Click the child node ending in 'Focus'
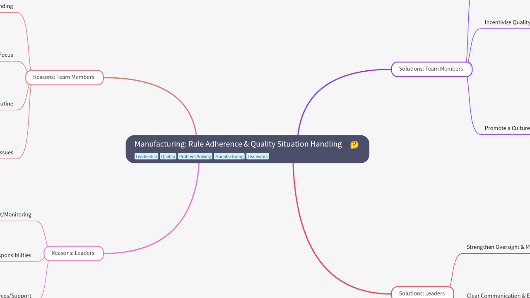Screen dimensions: 530x298 click(7, 55)
